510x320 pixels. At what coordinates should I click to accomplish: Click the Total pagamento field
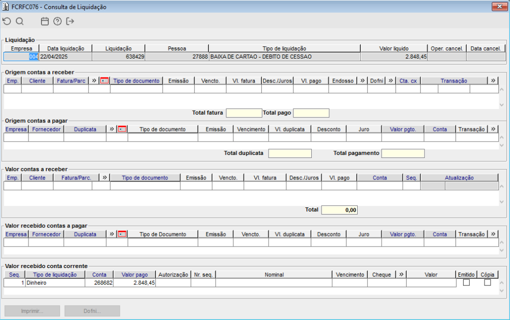(x=403, y=153)
